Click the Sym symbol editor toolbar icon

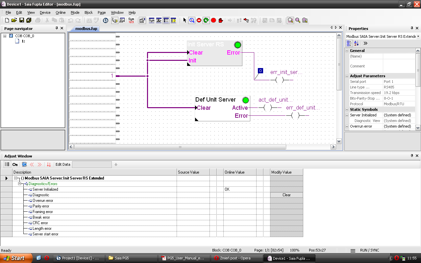152,20
